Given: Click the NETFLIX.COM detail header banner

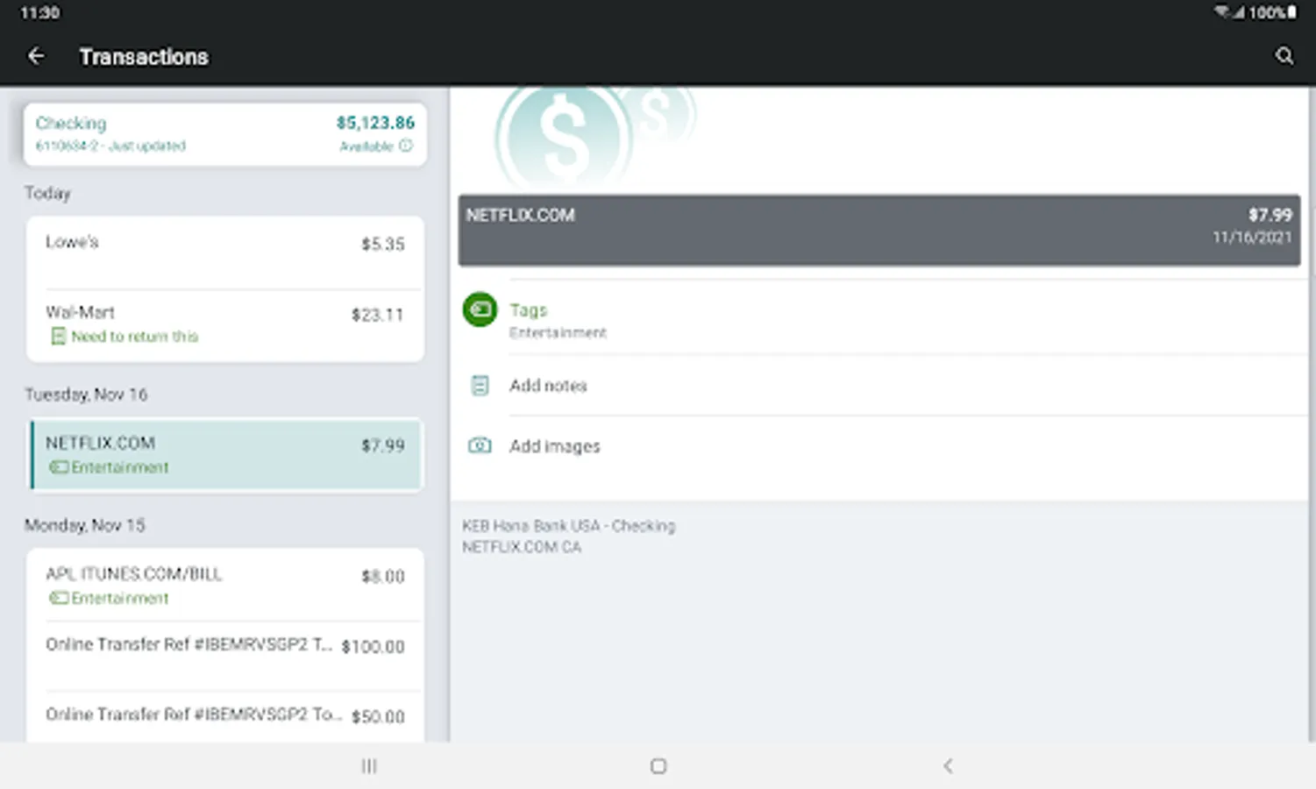Looking at the screenshot, I should pos(879,230).
